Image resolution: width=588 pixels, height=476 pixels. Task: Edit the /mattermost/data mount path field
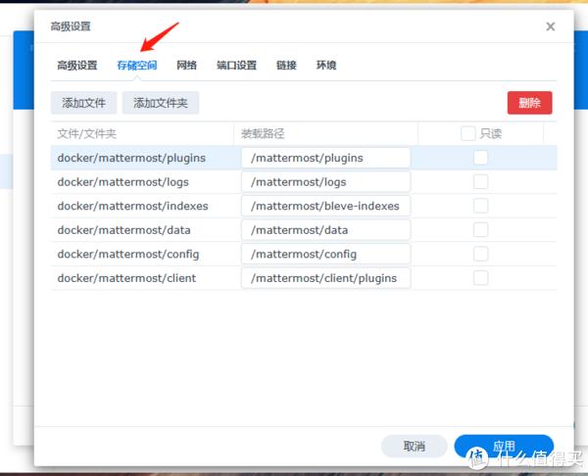tap(326, 230)
